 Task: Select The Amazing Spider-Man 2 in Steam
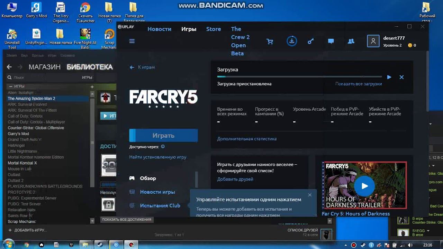[x=31, y=99]
